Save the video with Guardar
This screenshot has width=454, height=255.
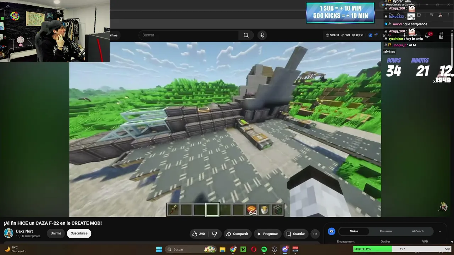point(295,234)
